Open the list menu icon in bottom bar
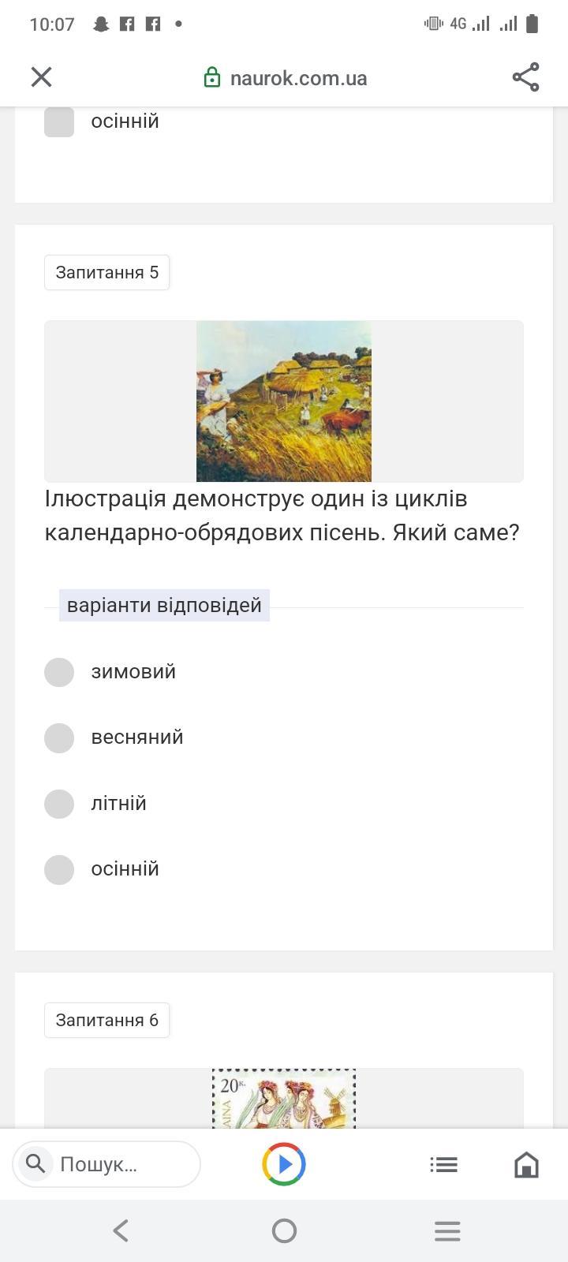568x1262 pixels. click(443, 1164)
